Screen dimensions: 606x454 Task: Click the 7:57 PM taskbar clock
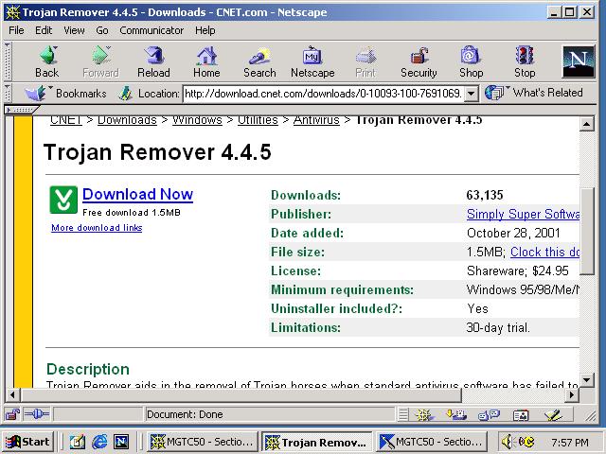(x=570, y=443)
